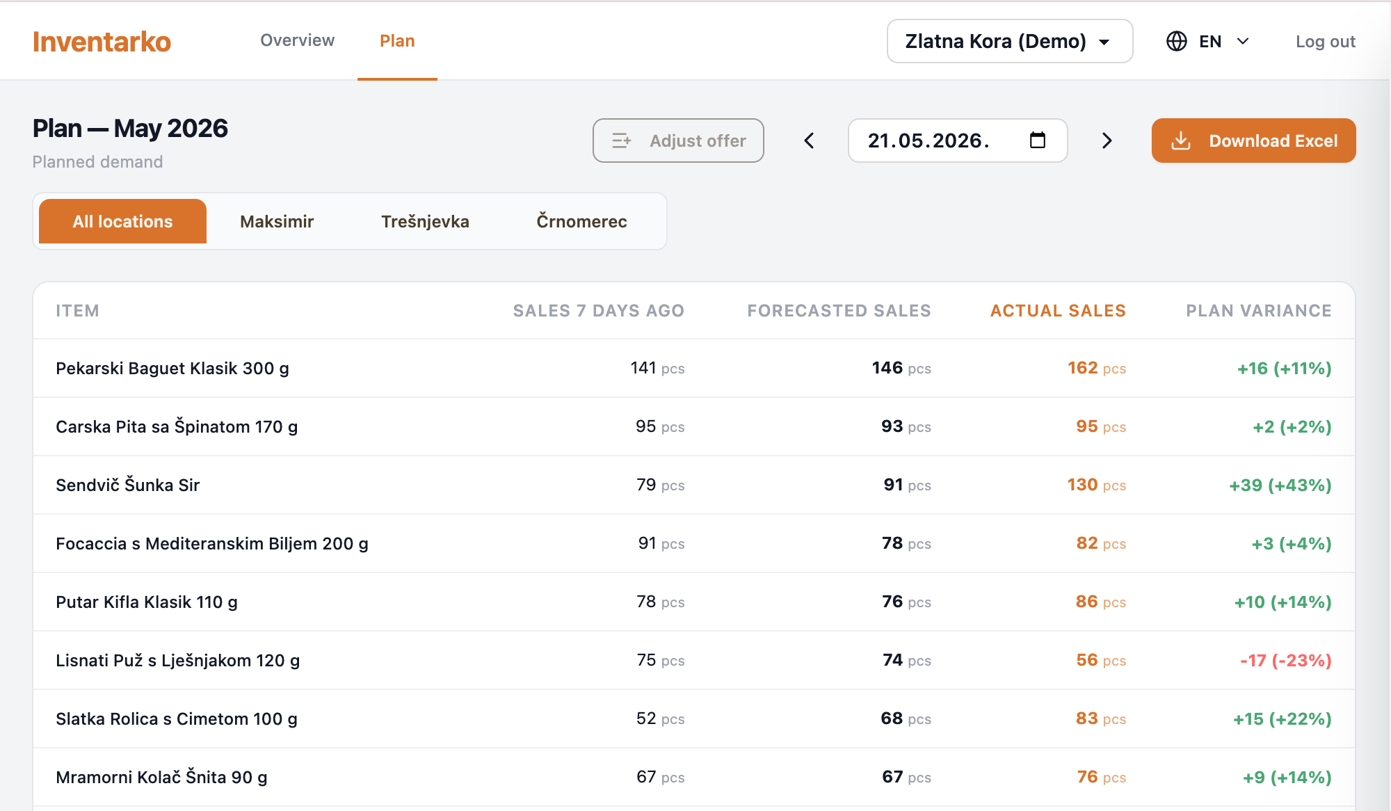
Task: Select the Plan tab
Action: 397,41
